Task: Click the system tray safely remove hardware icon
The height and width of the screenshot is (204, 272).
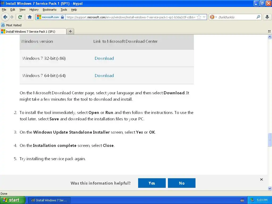Action: 252,200
